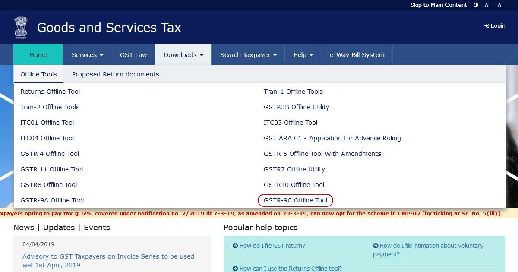Decrease font size using the A- icon
Image resolution: width=518 pixels, height=272 pixels.
500,5
